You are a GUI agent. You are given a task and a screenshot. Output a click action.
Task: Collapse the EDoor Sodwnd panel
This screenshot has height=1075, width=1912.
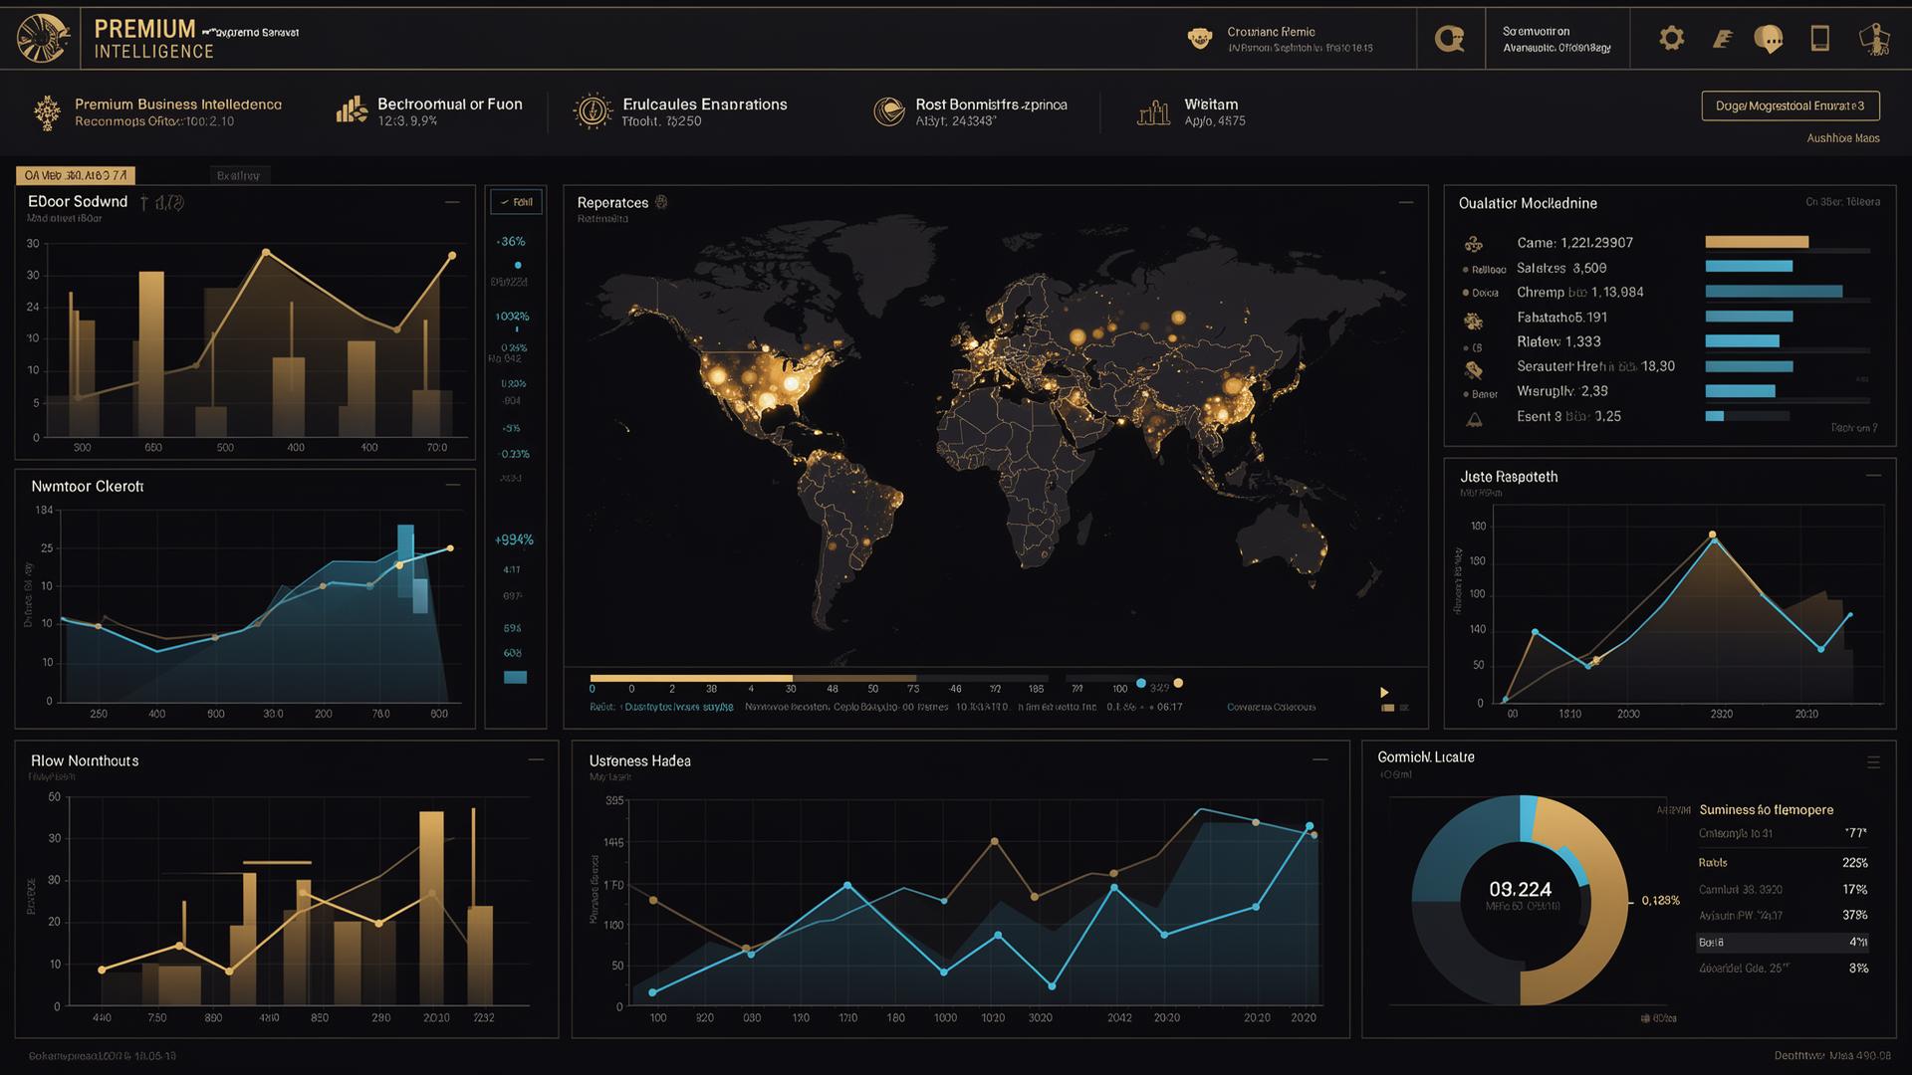point(452,202)
